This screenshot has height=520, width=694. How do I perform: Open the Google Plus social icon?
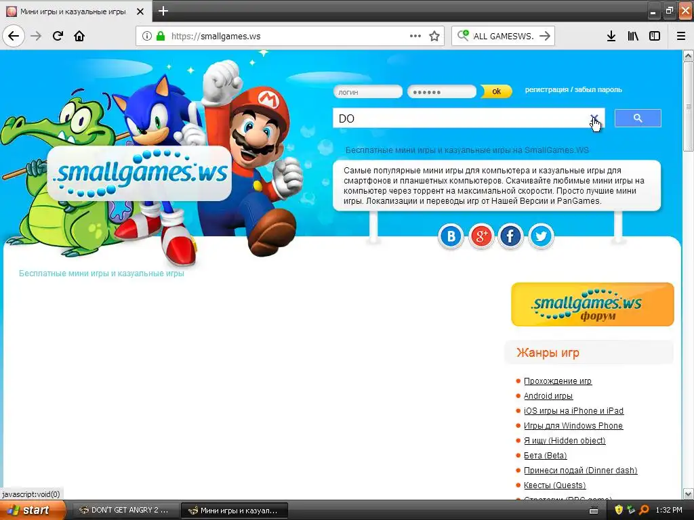[482, 236]
